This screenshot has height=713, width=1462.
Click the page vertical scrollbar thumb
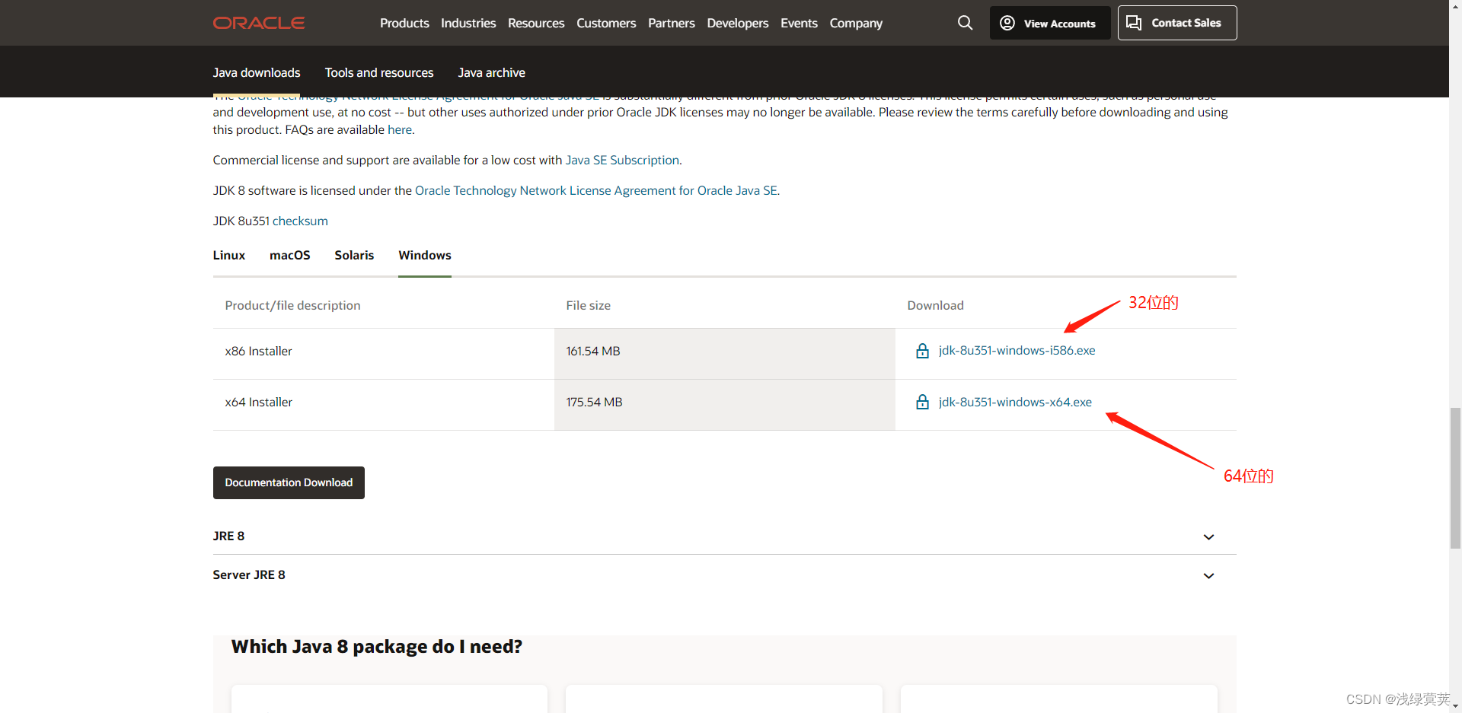pos(1455,478)
